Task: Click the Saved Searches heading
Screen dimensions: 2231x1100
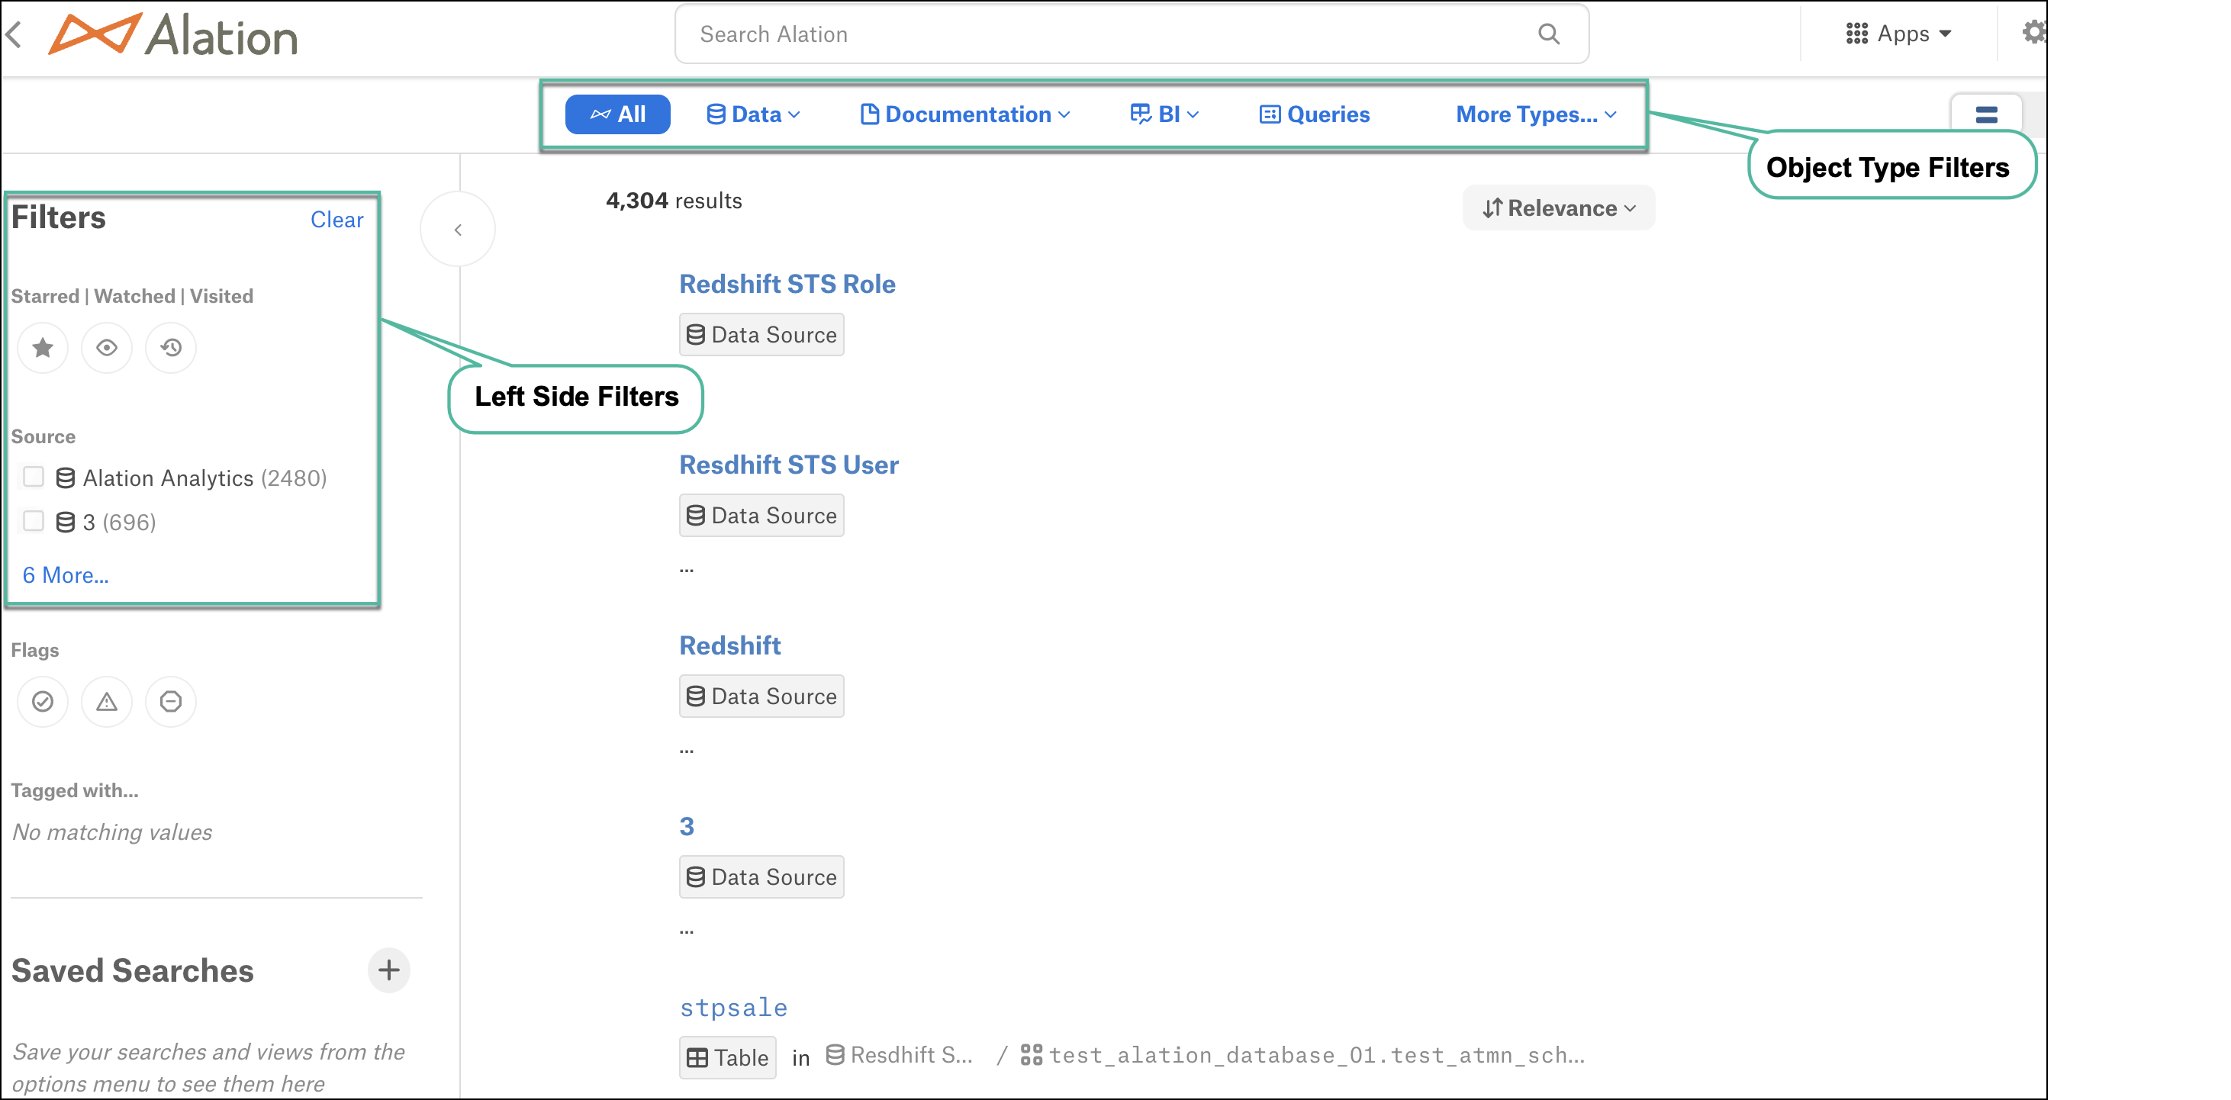Action: tap(133, 971)
